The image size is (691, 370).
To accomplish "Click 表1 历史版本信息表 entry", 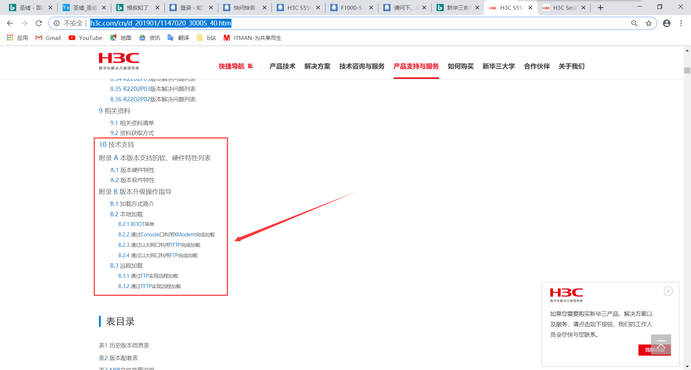I will pyautogui.click(x=124, y=345).
